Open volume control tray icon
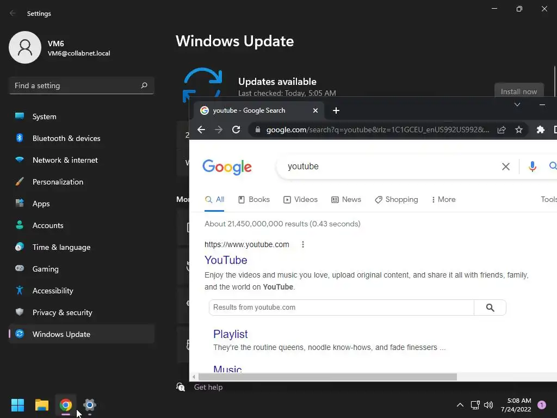Screen dimensions: 557x418 click(x=488, y=405)
